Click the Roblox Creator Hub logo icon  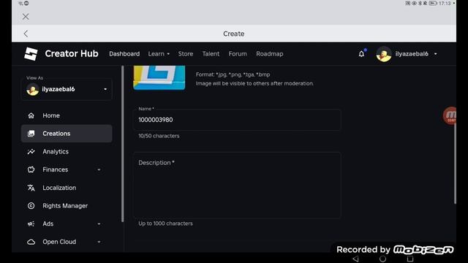coord(31,53)
